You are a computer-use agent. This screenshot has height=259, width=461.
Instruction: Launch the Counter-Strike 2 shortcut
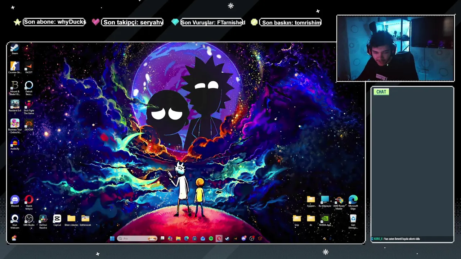tap(14, 68)
